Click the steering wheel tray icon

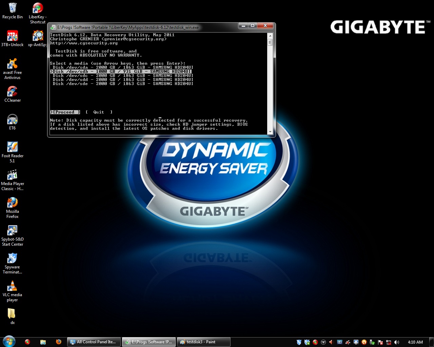323,342
